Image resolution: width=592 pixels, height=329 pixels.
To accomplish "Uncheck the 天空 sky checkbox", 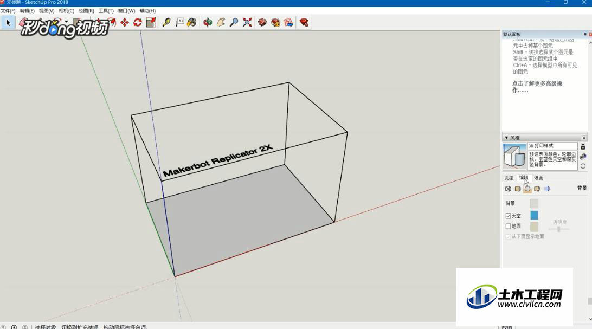I will tap(508, 216).
